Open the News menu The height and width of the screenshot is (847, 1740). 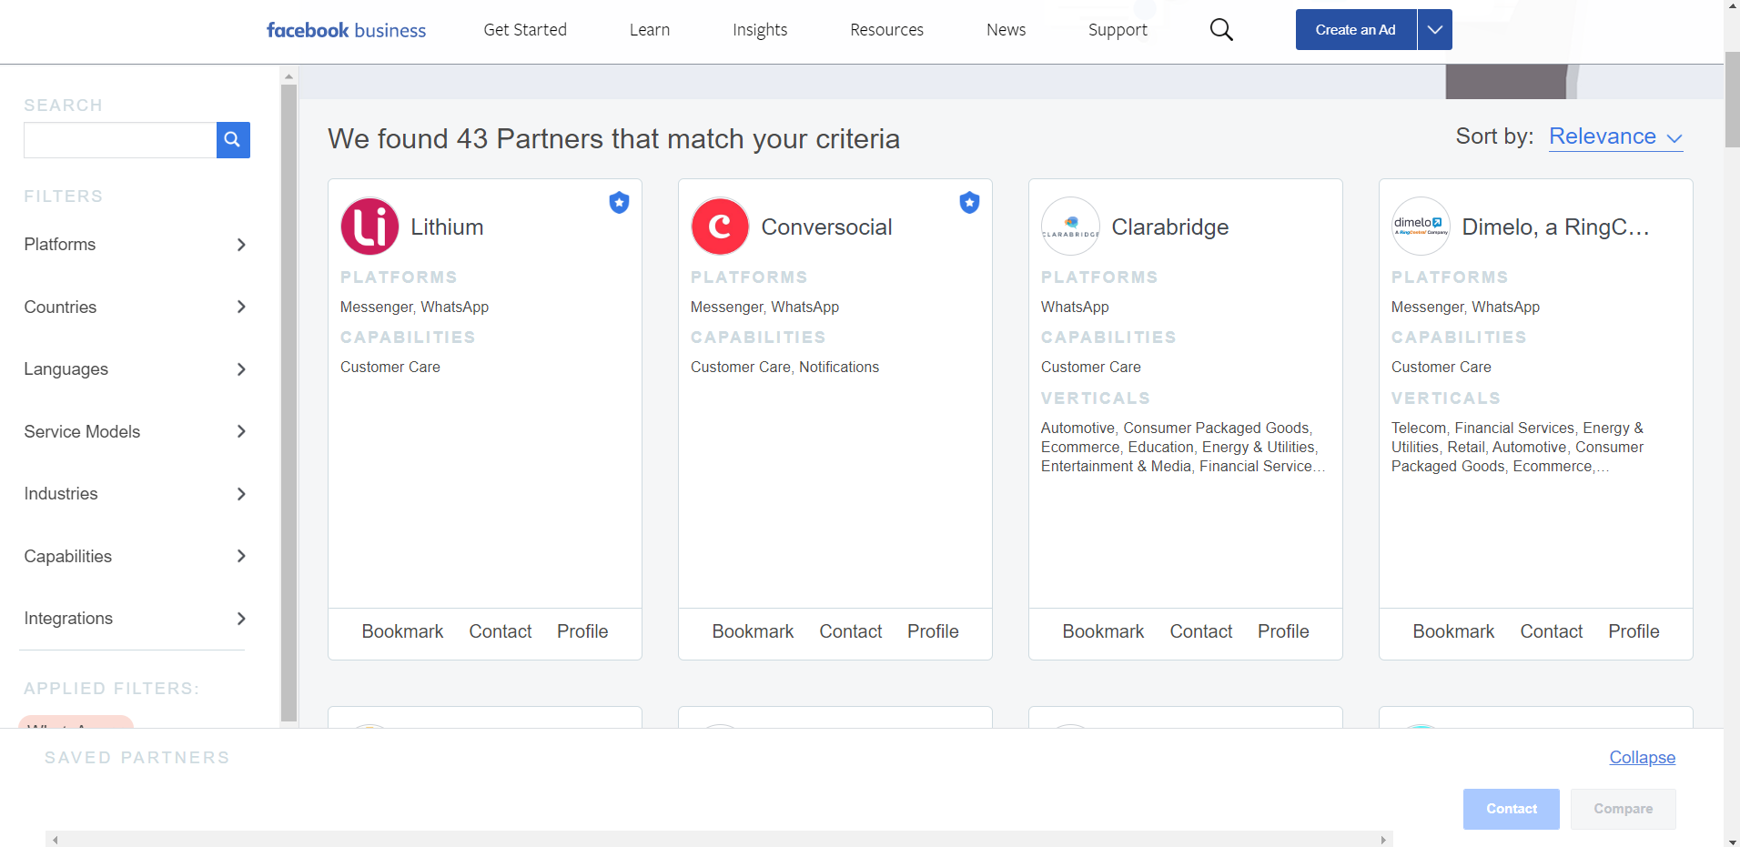tap(1006, 30)
